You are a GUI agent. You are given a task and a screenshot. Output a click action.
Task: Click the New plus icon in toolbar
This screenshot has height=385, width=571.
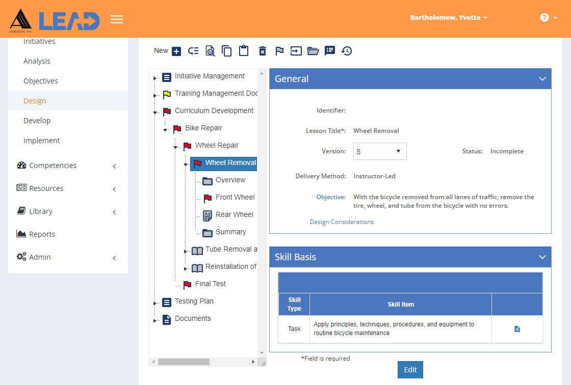pyautogui.click(x=176, y=51)
